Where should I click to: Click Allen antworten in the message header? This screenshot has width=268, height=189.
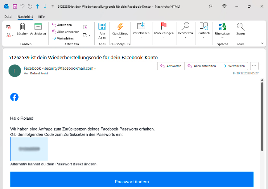[202, 66]
